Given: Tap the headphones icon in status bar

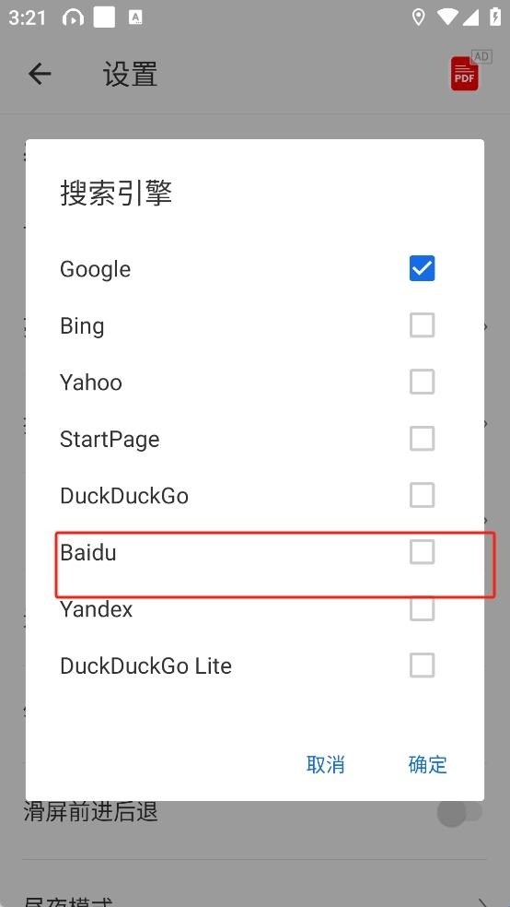Looking at the screenshot, I should pyautogui.click(x=73, y=18).
